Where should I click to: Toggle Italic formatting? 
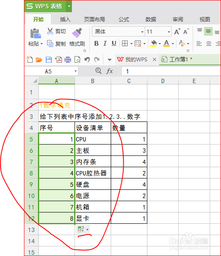(105, 44)
